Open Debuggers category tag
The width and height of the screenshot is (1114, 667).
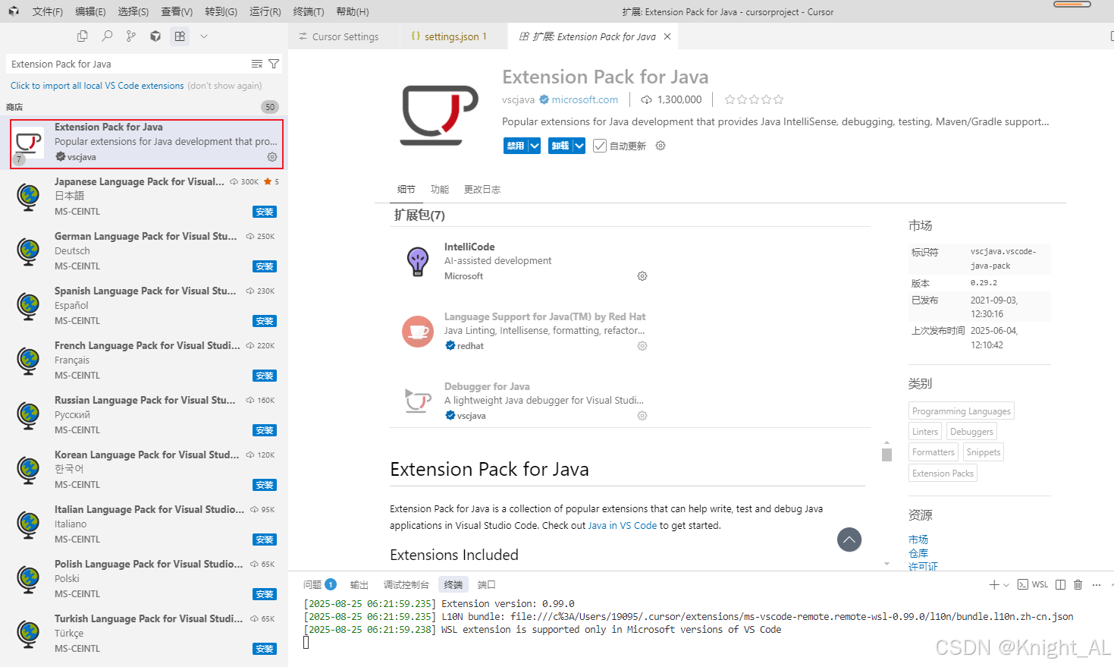pyautogui.click(x=971, y=432)
